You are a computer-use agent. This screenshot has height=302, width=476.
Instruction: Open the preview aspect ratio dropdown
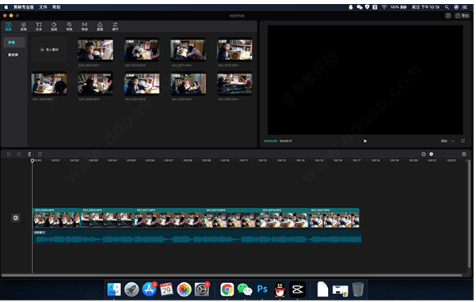(x=447, y=142)
